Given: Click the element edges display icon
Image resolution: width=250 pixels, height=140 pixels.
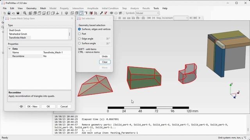Looking at the screenshot, I should pos(77,13).
